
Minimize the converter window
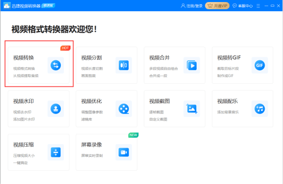click(x=266, y=6)
